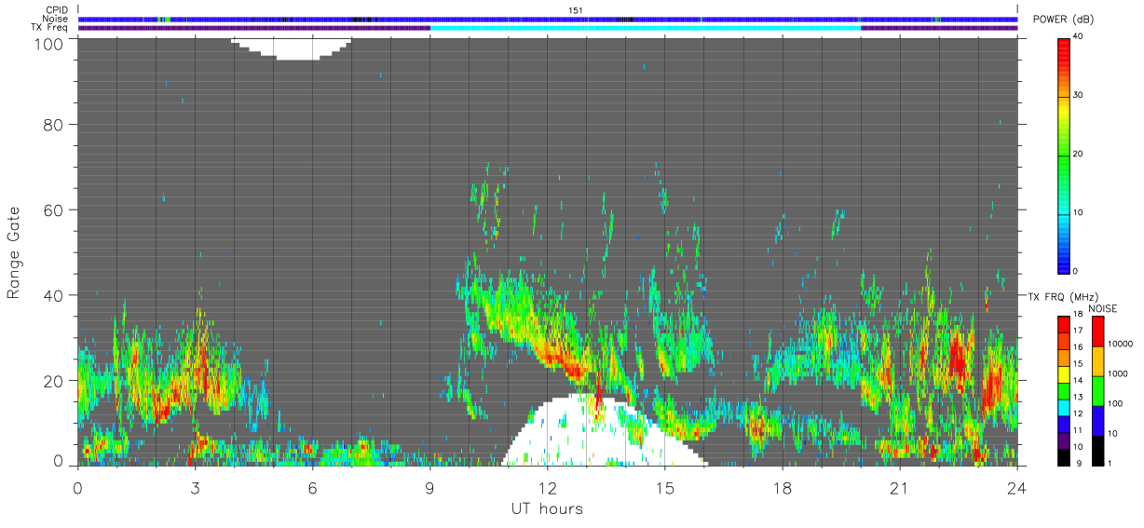Click the red segment atop the NOISE legend
This screenshot has width=1144, height=528.
(x=1097, y=332)
